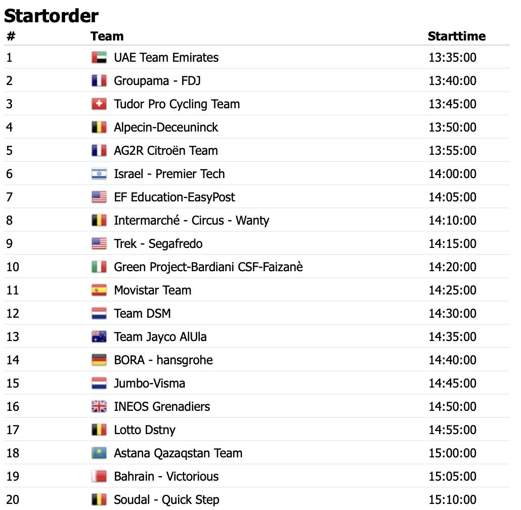Open the Trek - Segafredo team link
The height and width of the screenshot is (510, 521).
click(x=158, y=244)
